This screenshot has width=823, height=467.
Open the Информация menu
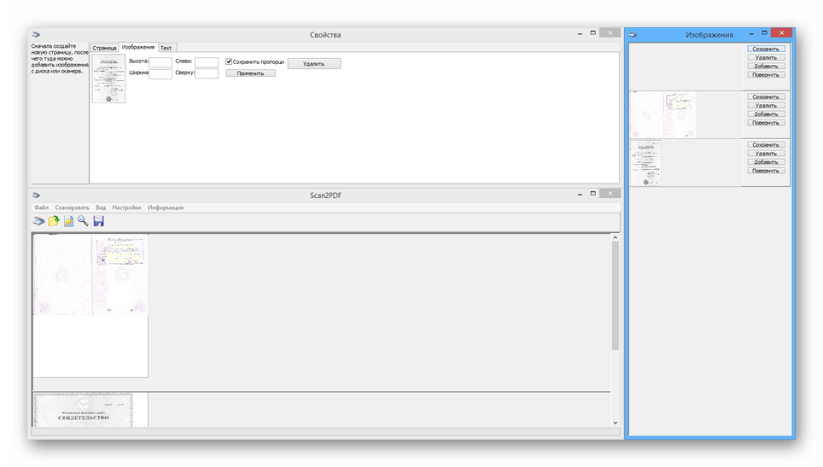tap(165, 207)
